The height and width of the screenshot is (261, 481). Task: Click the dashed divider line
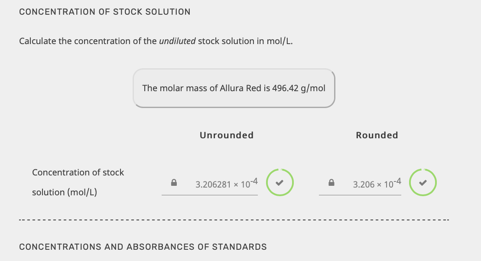coord(234,220)
